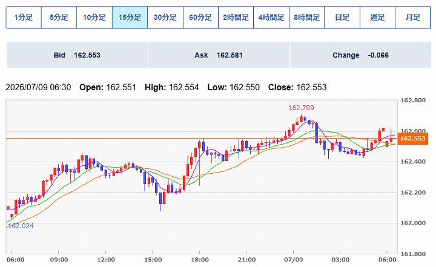Viewport: 436px width, 267px height.
Task: Choose the 30分足 timeframe tab
Action: click(165, 18)
